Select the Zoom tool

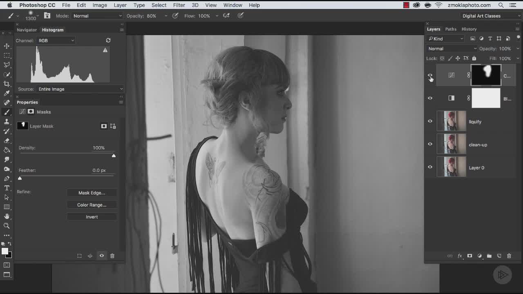[x=7, y=226]
